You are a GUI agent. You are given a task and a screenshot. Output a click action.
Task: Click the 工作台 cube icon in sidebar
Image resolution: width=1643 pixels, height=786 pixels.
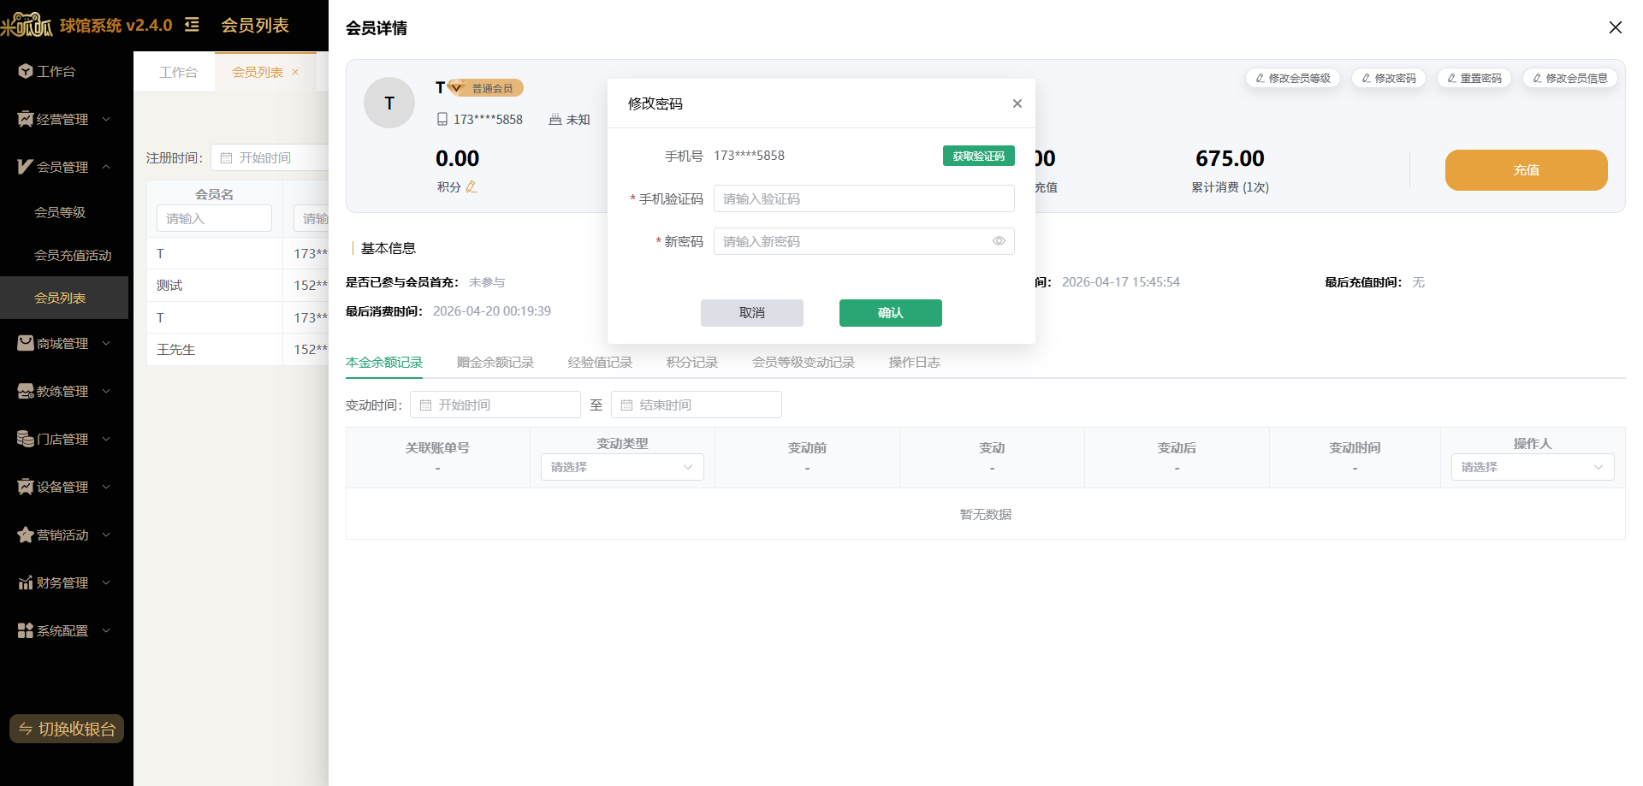25,71
